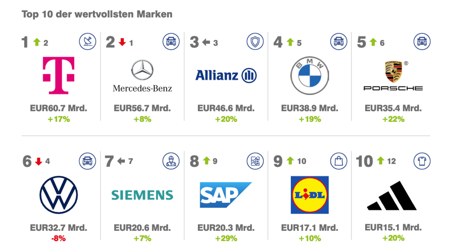Screen dimensions: 450x250
Task: Click the car category icon for BMW
Action: click(339, 42)
